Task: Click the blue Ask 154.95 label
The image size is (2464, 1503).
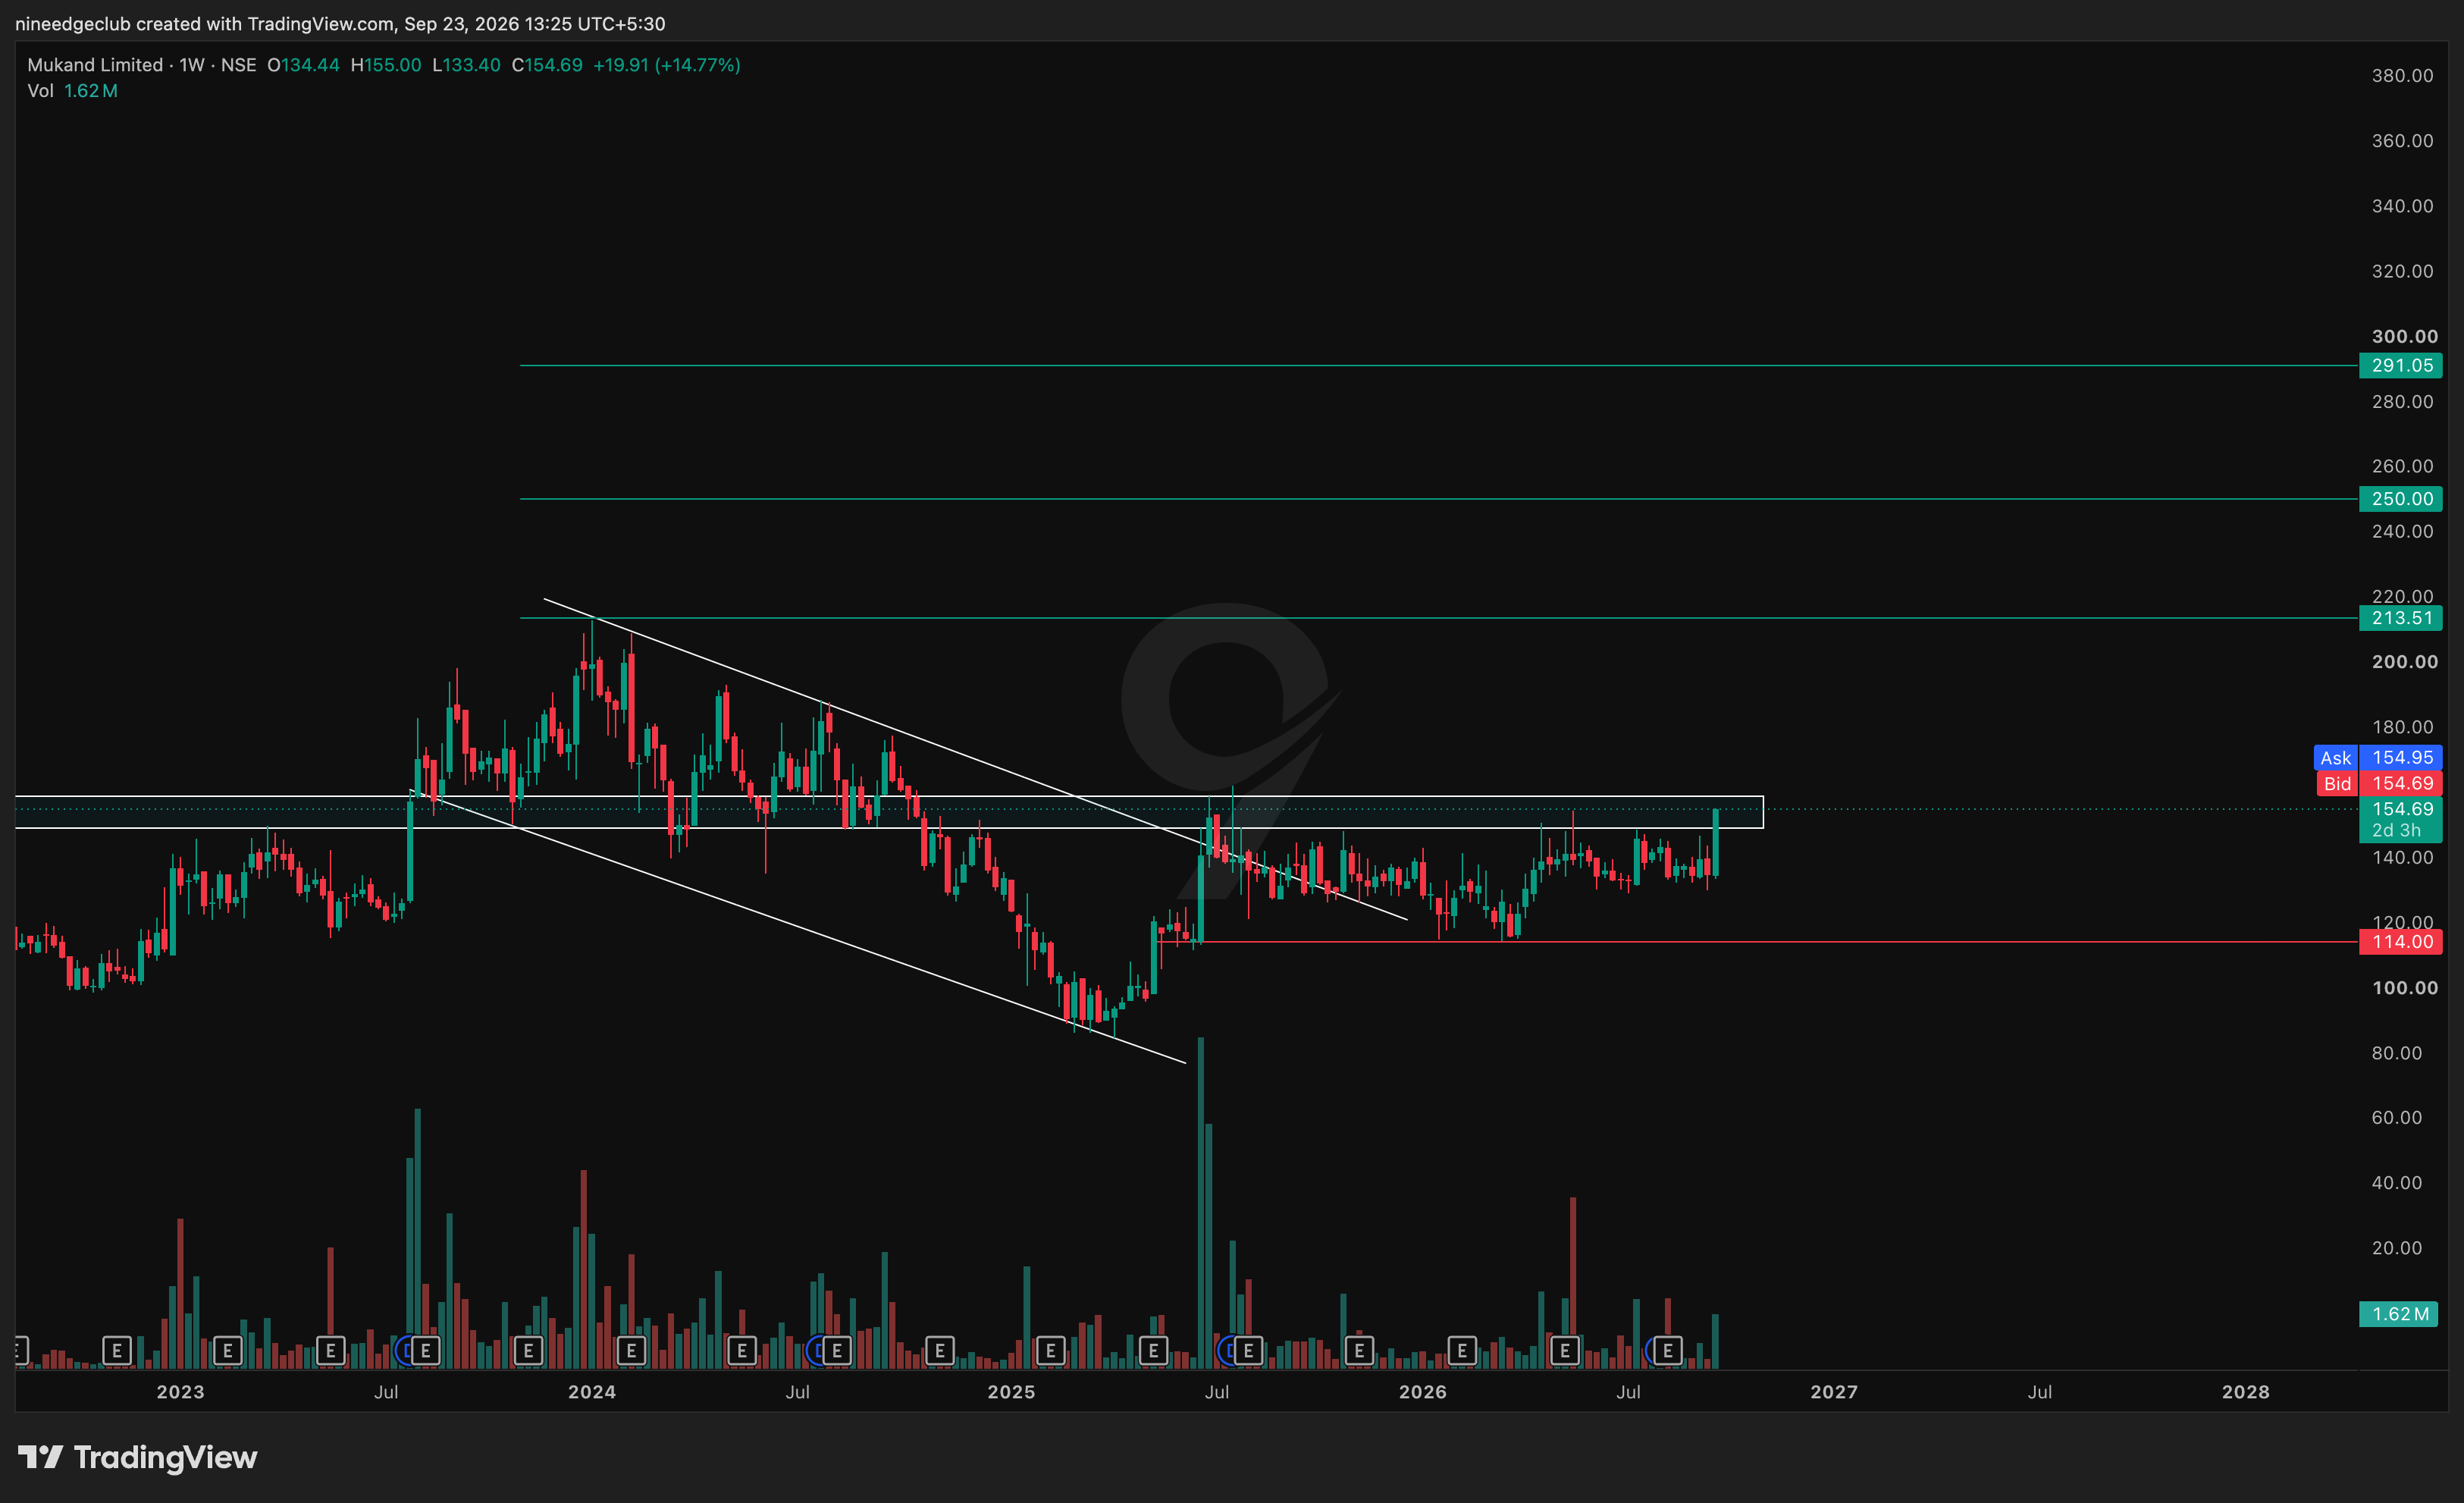Action: pos(2378,758)
